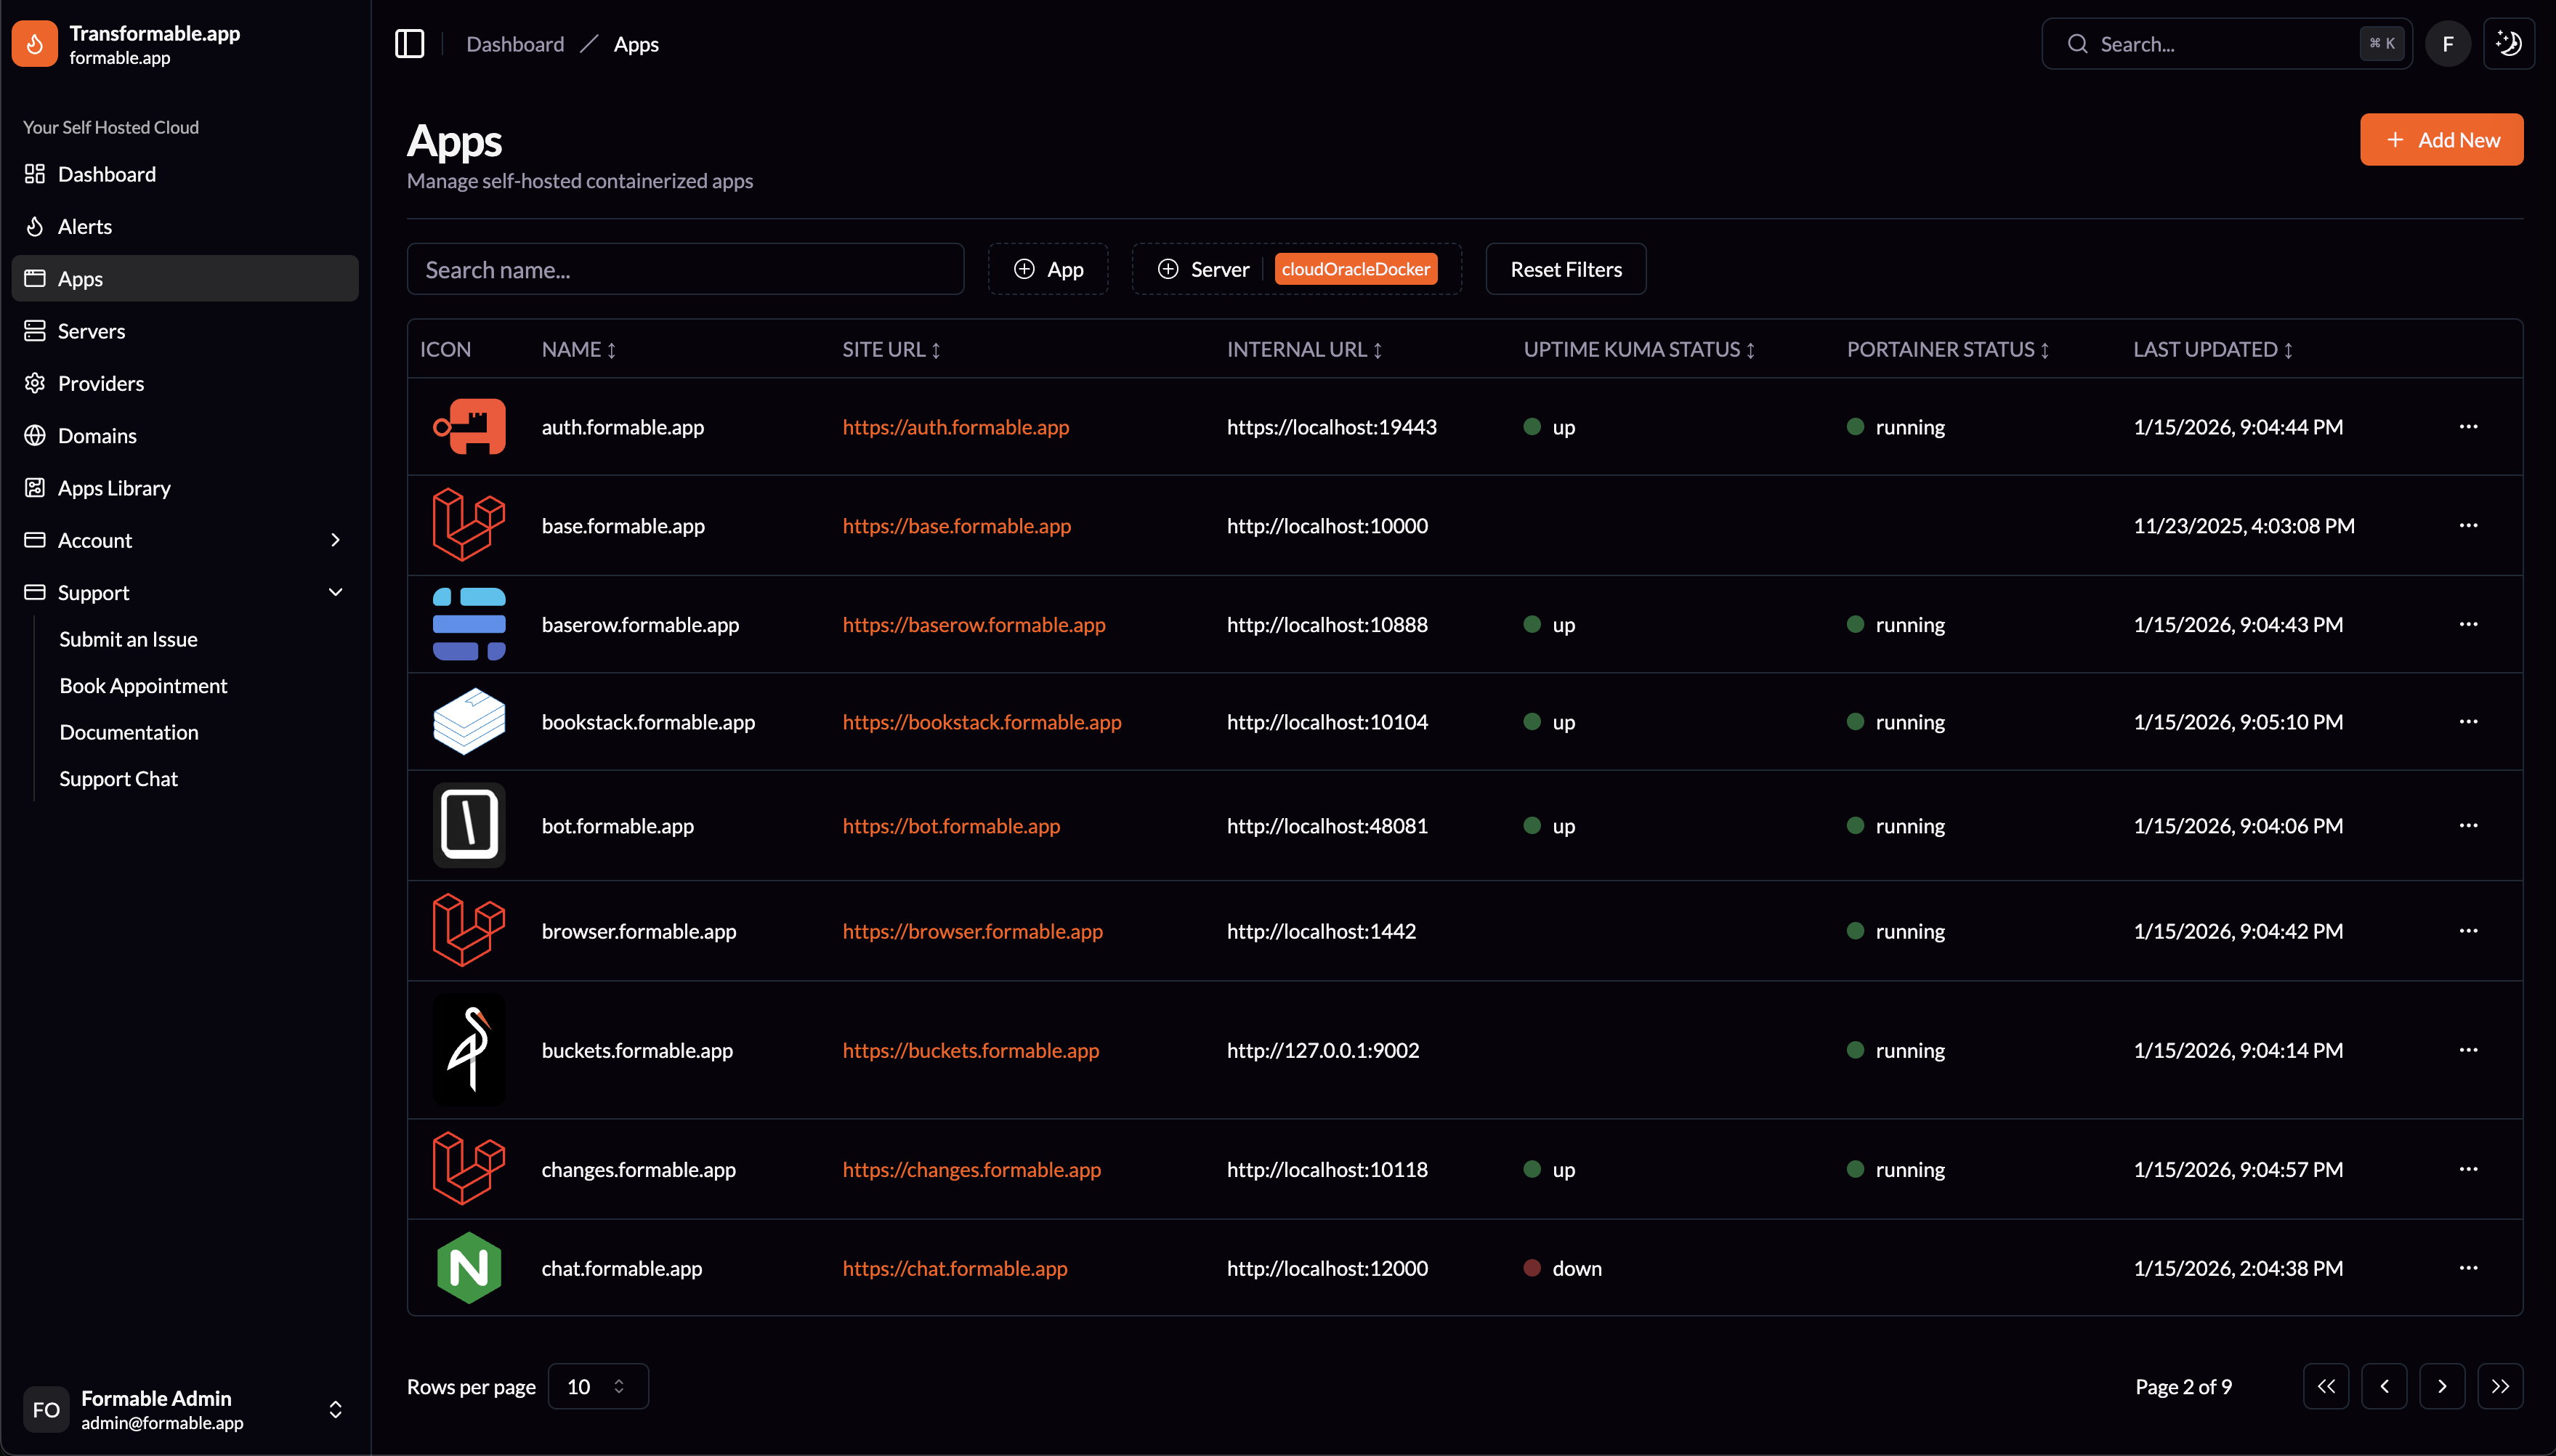Go to next page arrow
2556x1456 pixels.
(2442, 1386)
